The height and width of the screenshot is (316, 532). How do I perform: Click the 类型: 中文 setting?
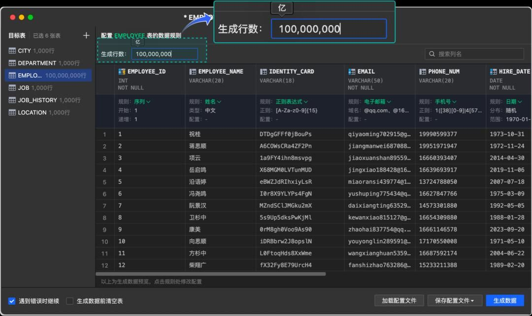[202, 111]
